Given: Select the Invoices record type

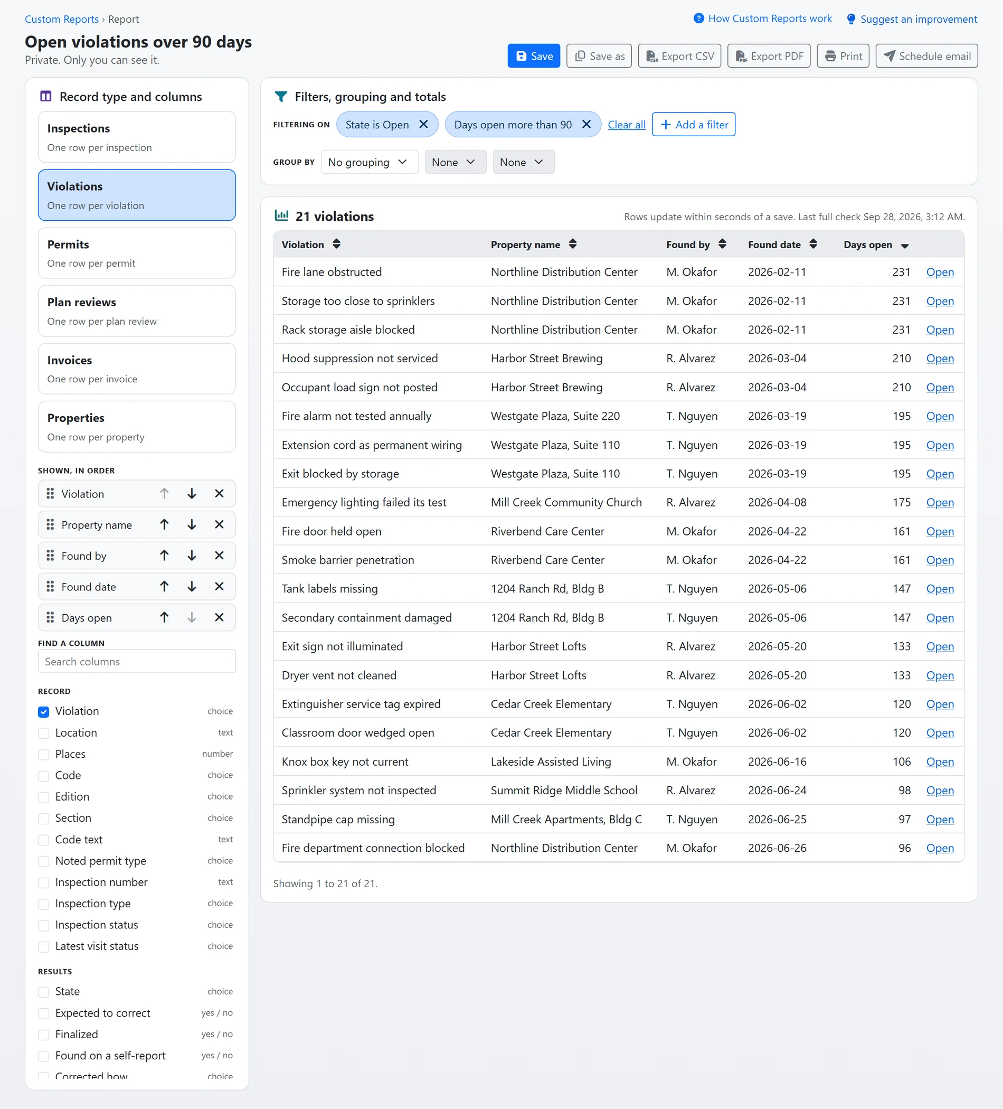Looking at the screenshot, I should coord(137,369).
